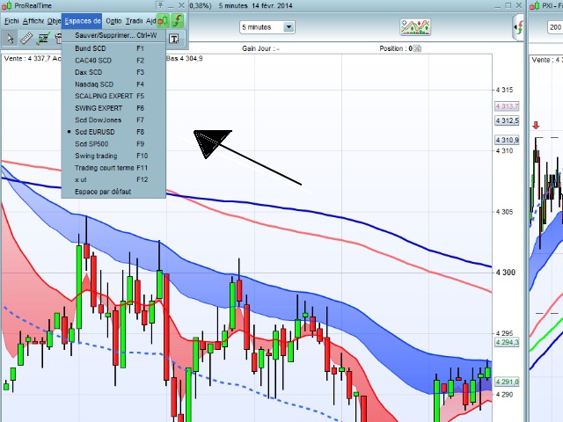The height and width of the screenshot is (422, 563).
Task: Click partially hidden lightning icon at right edge
Action: [x=519, y=27]
